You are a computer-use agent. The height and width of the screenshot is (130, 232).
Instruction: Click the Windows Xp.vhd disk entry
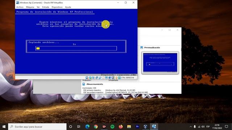[x=120, y=90]
